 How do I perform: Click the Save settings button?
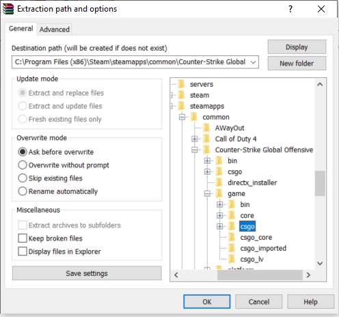pyautogui.click(x=87, y=273)
